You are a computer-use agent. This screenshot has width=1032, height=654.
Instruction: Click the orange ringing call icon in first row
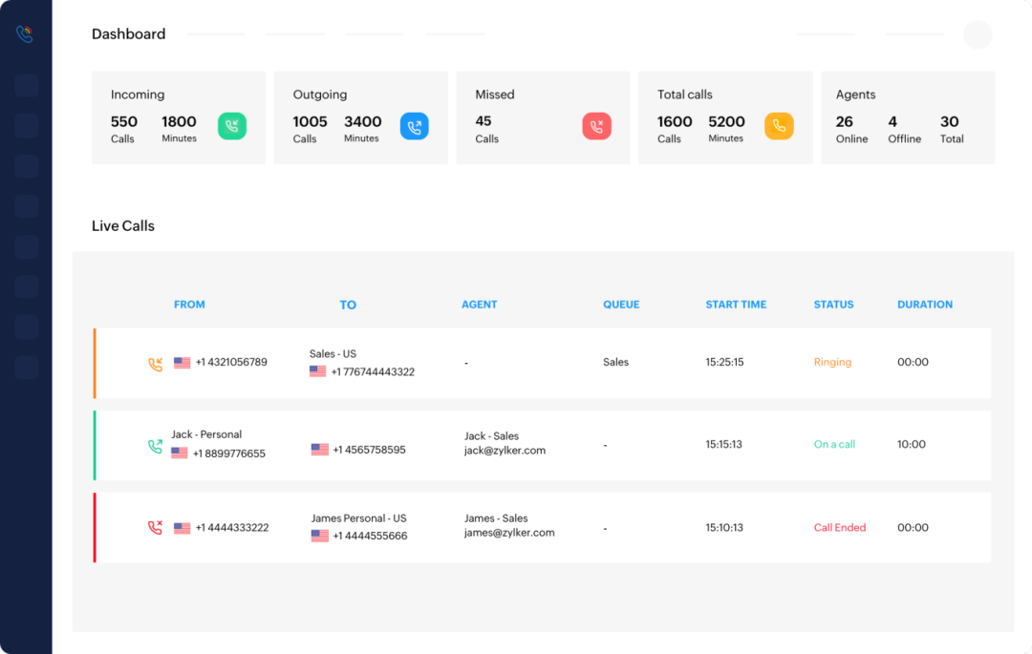pos(155,364)
